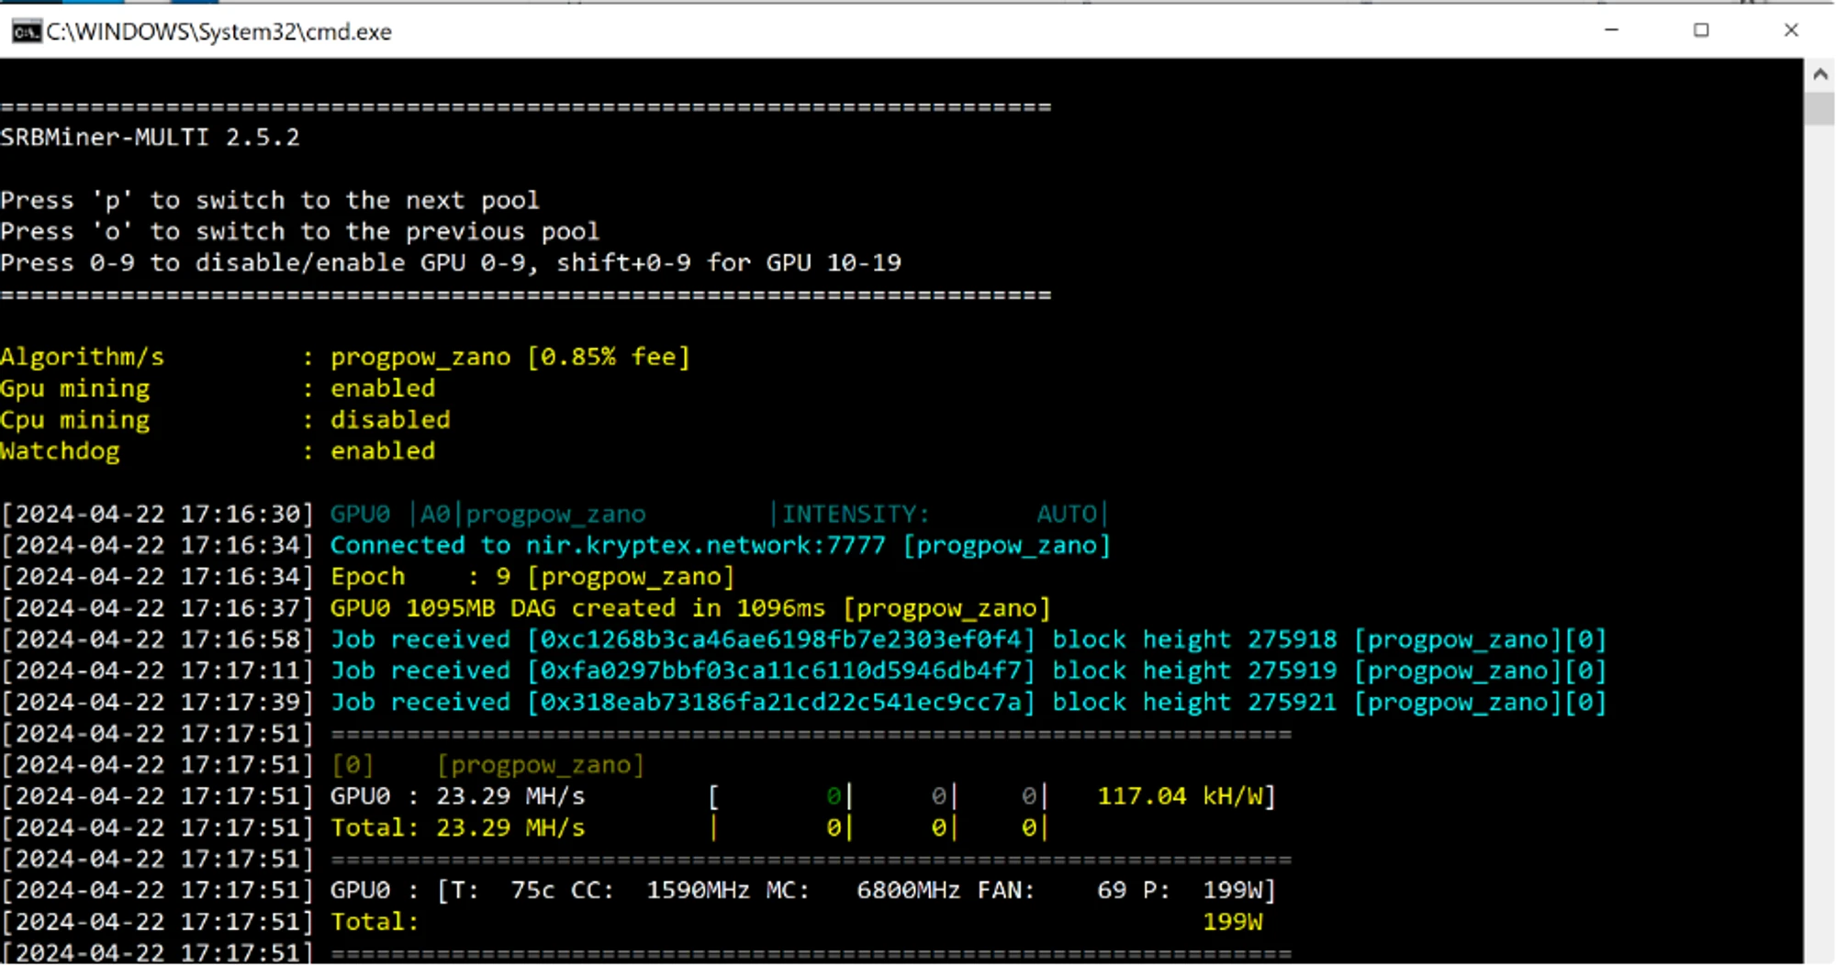Click the progpow_zano 0.85% fee algorithm value
Image resolution: width=1836 pixels, height=965 pixels.
pos(509,357)
